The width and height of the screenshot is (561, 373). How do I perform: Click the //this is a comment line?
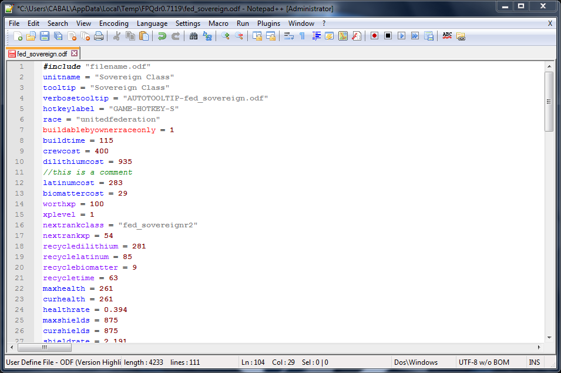(88, 172)
